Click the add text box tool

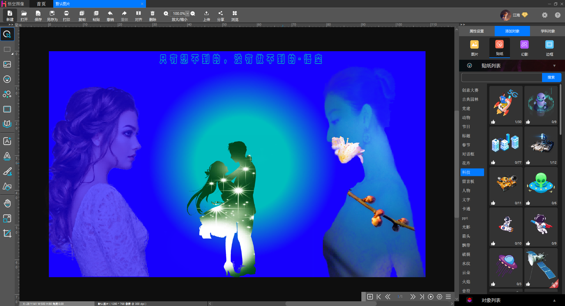tap(7, 141)
